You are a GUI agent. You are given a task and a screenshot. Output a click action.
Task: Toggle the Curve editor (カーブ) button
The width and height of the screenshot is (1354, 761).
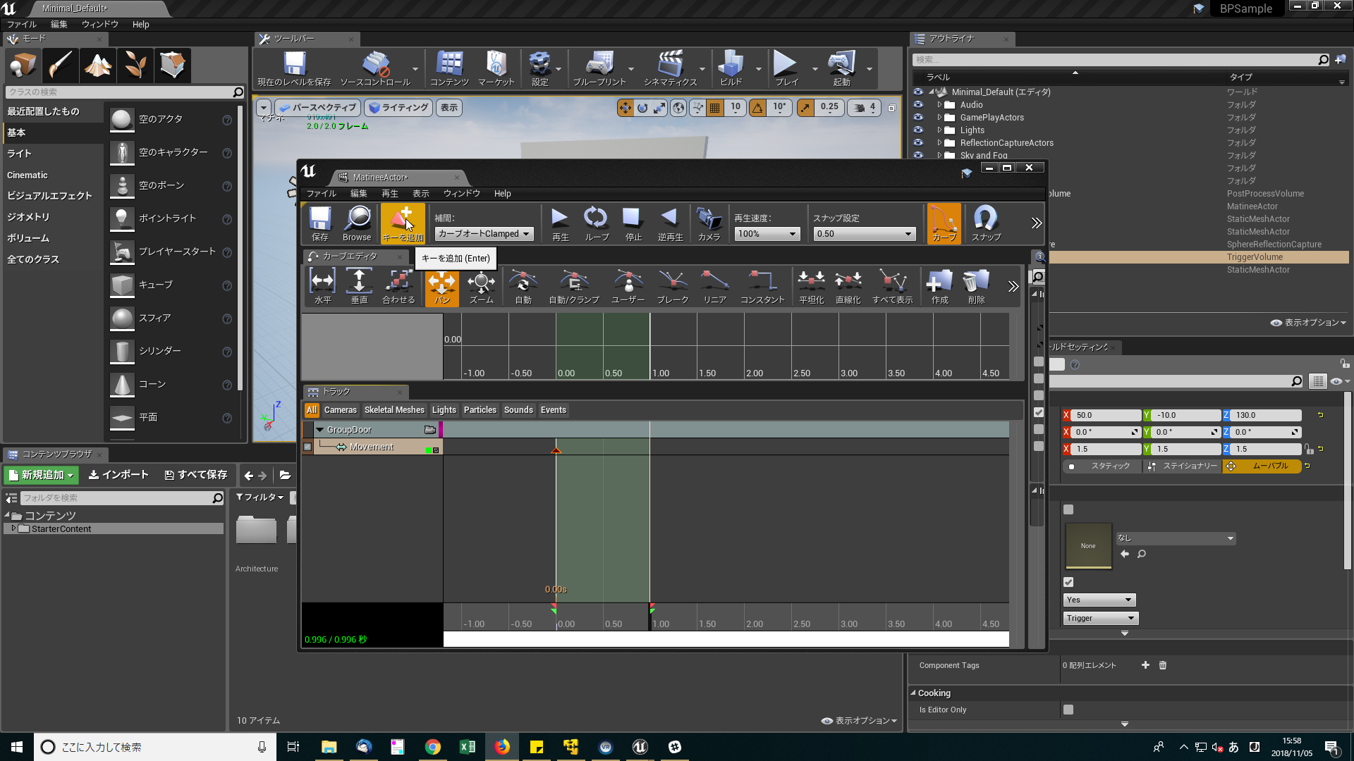tap(944, 223)
